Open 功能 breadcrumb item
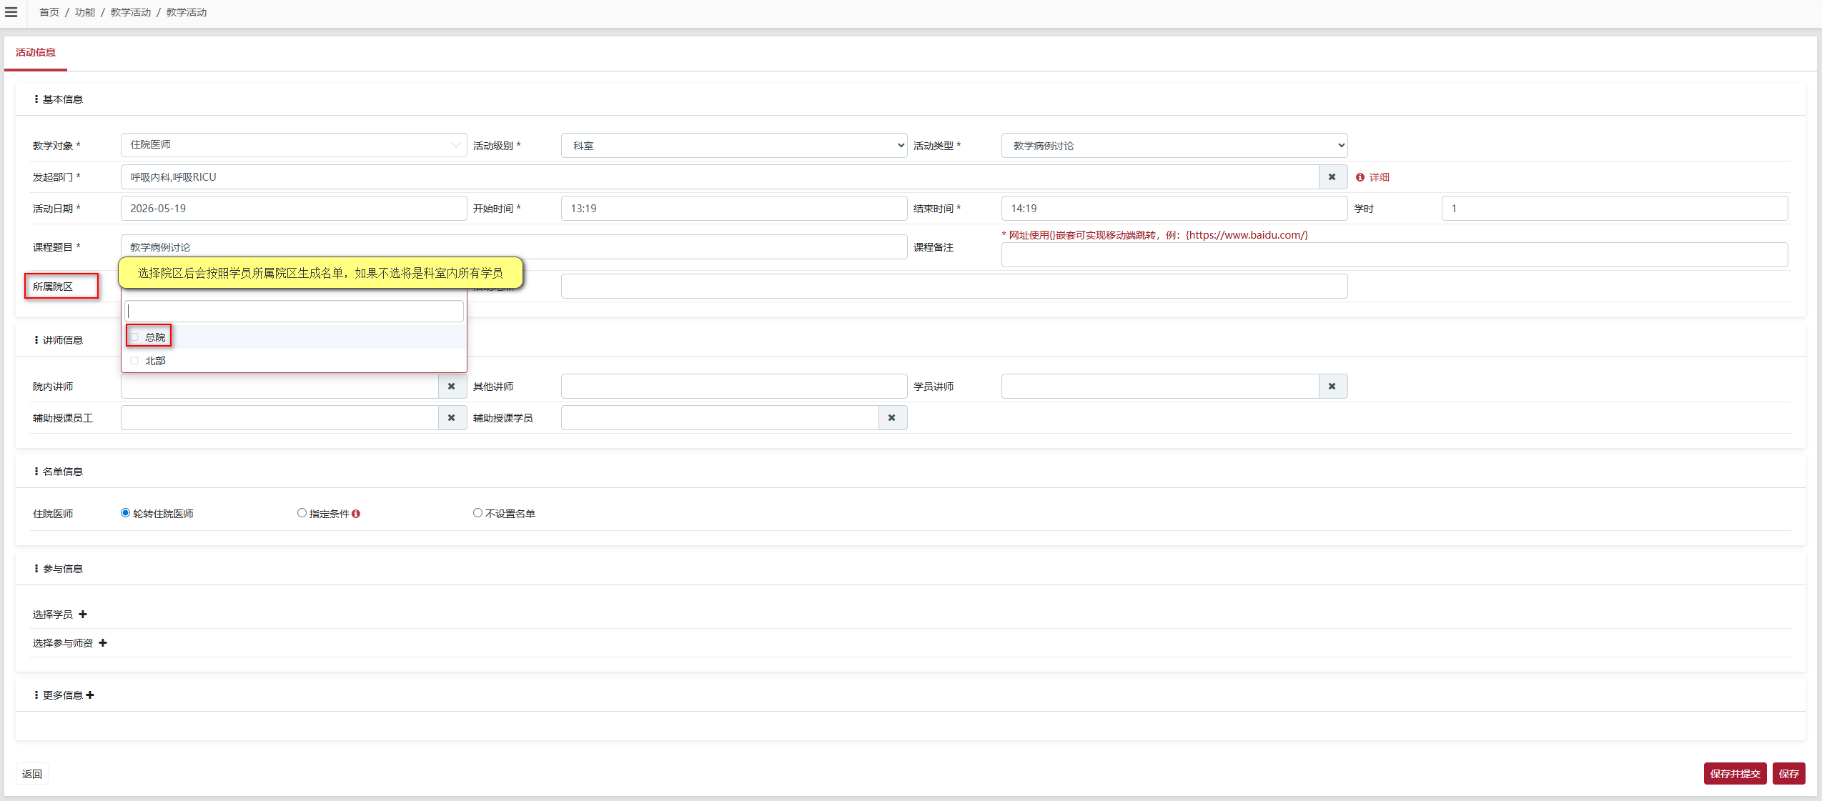 [85, 12]
